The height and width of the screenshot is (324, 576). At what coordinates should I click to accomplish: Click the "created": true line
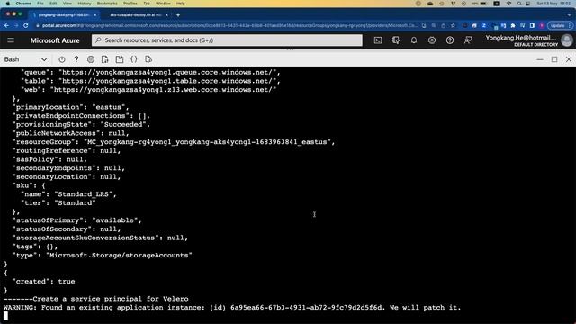tap(44, 282)
